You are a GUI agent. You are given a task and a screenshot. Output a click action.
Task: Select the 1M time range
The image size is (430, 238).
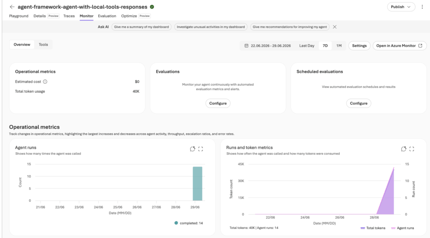pos(339,46)
